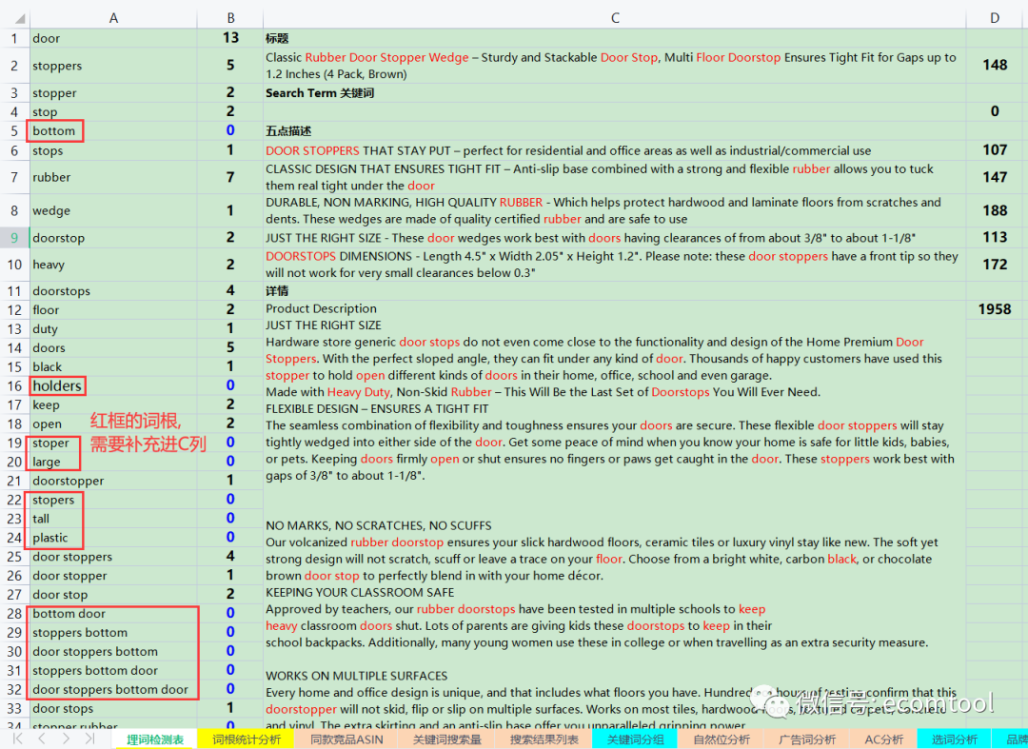
Task: Click previous sheet navigation arrow
Action: click(x=42, y=739)
